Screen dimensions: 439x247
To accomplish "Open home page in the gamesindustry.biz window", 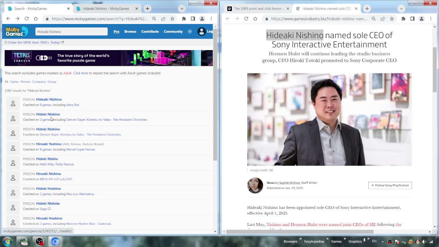I will (x=255, y=19).
